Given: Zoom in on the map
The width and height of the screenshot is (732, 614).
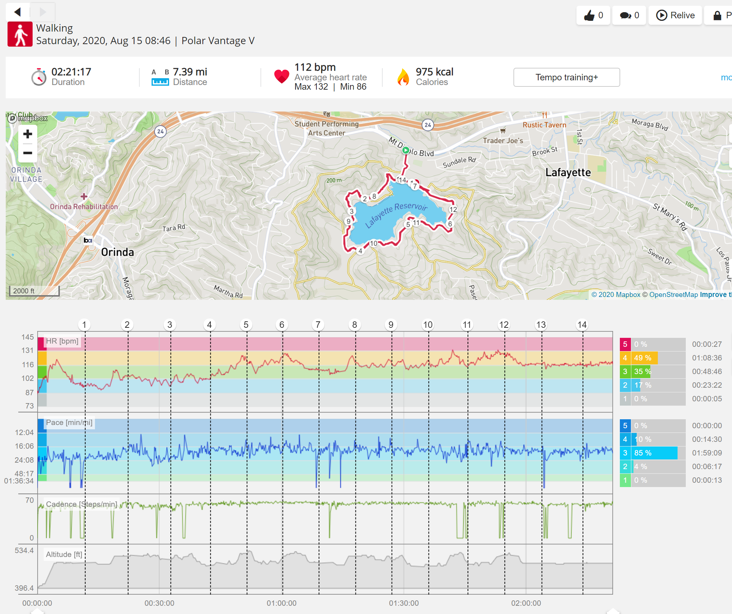Looking at the screenshot, I should 28,134.
